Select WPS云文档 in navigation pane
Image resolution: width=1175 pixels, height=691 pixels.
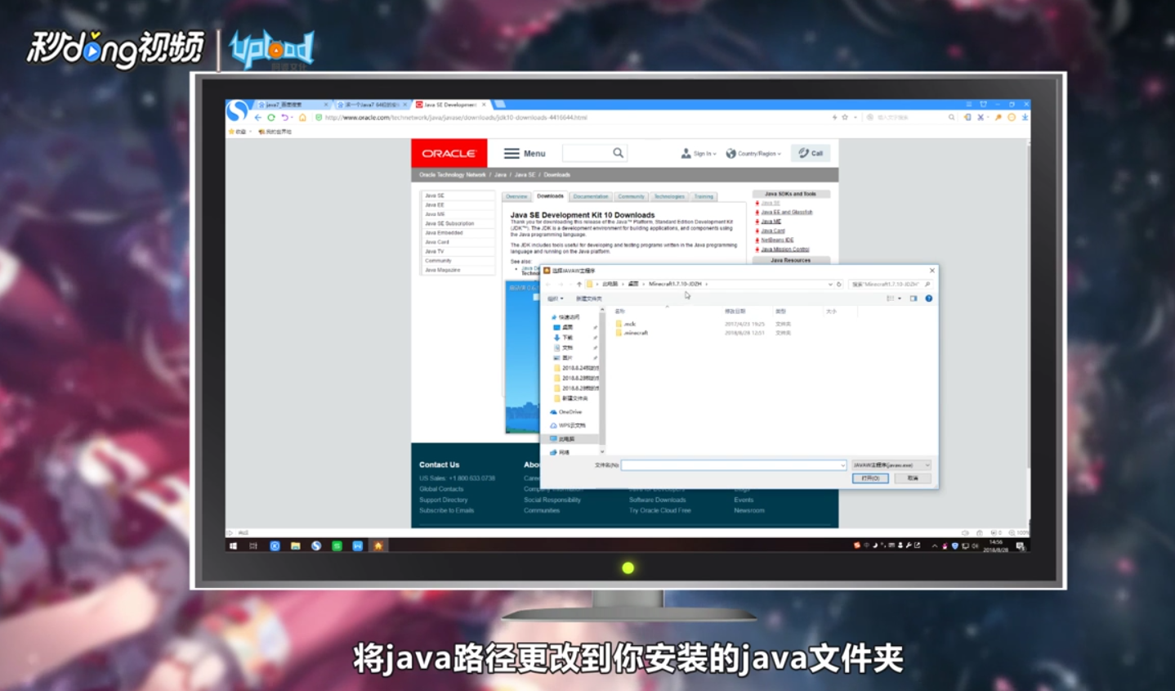(x=570, y=425)
